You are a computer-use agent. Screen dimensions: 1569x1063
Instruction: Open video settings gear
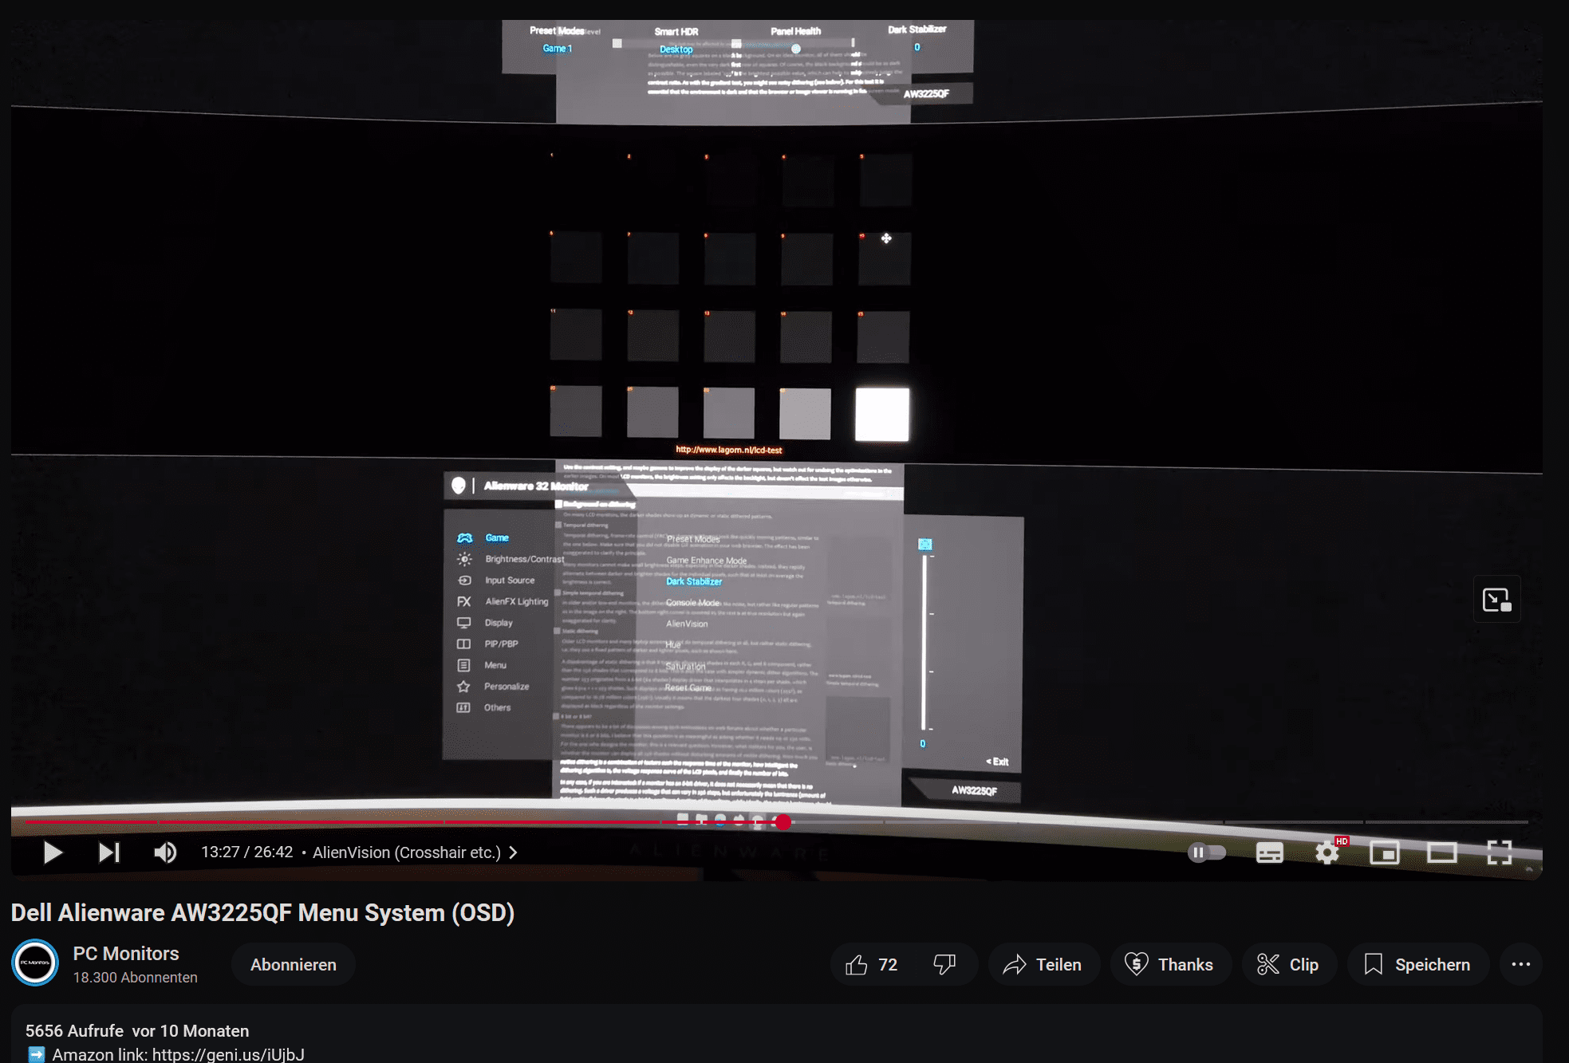(x=1327, y=852)
